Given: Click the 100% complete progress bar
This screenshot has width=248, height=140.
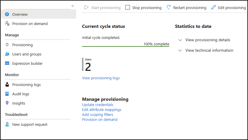Looking at the screenshot, I should coord(125,46).
